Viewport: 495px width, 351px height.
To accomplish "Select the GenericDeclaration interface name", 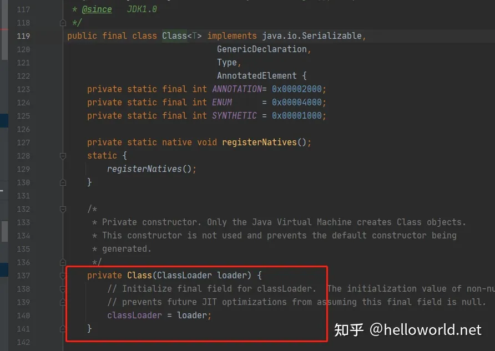I will [262, 49].
